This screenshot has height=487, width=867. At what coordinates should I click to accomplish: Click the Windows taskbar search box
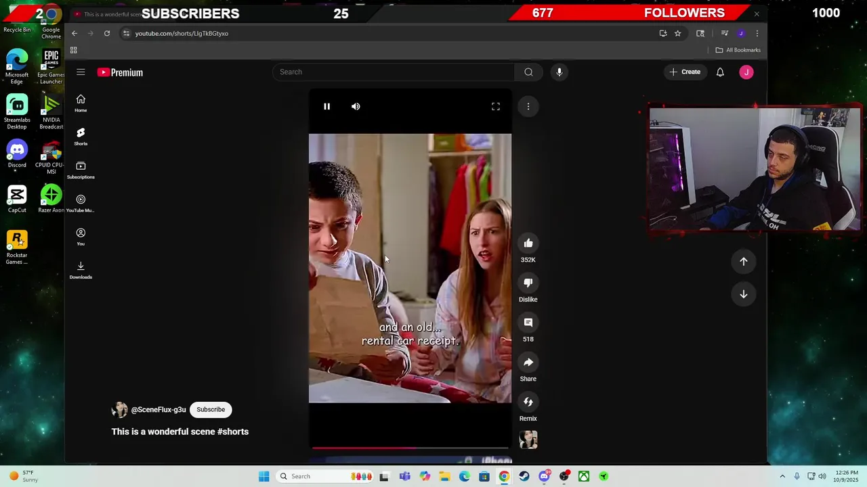[x=325, y=476]
